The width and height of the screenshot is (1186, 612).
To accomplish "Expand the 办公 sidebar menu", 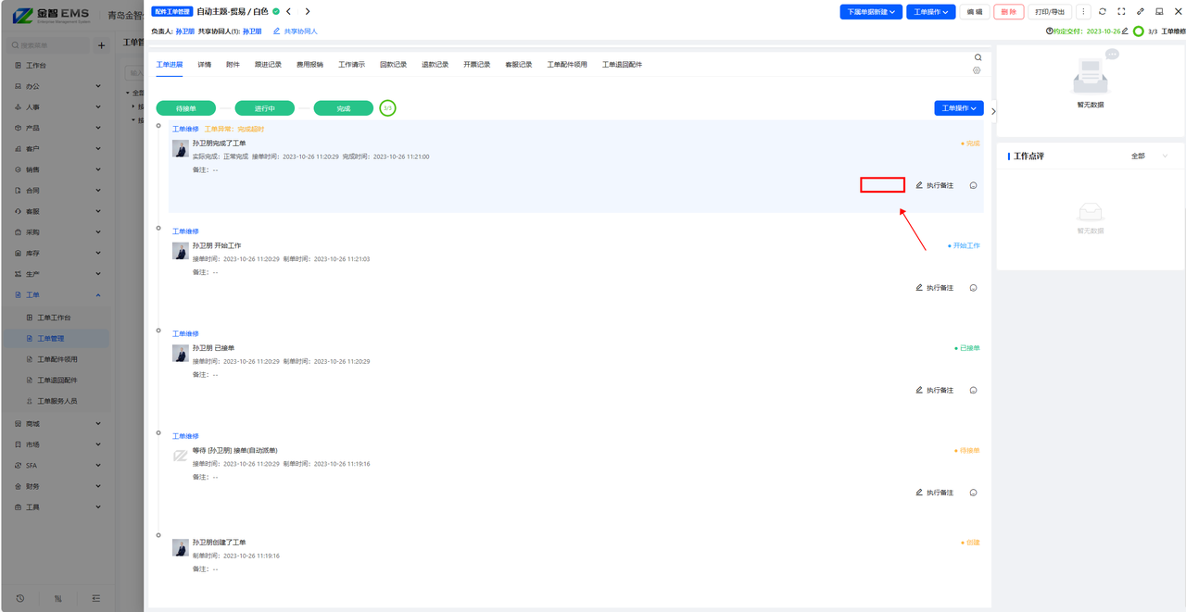I will coord(56,86).
